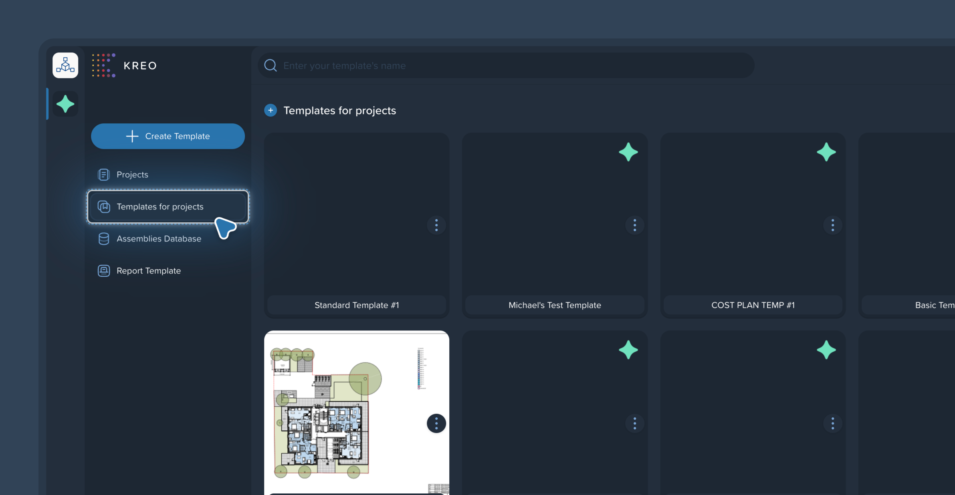
Task: Click star icon on second-row middle card
Action: point(628,350)
